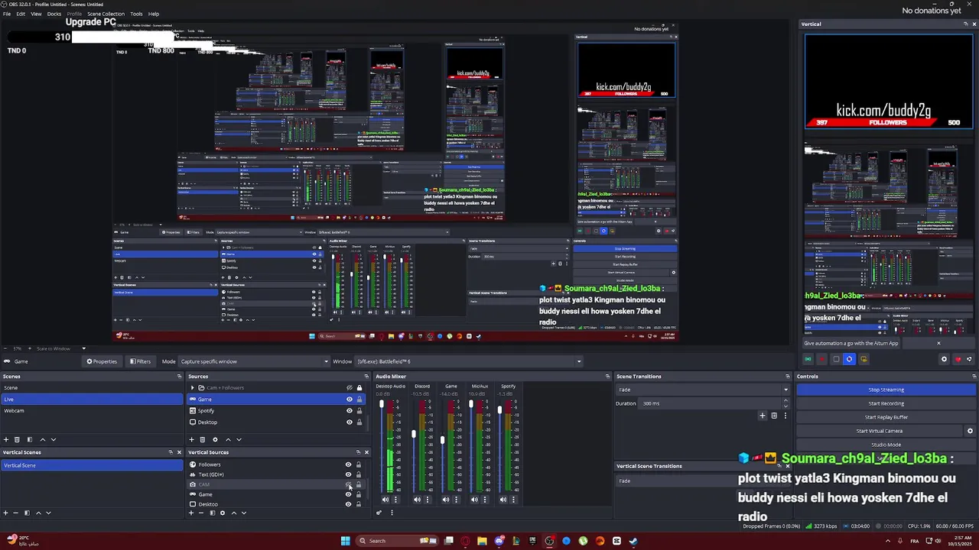This screenshot has width=979, height=550.
Task: Show the CAM vertical source
Action: pos(348,484)
